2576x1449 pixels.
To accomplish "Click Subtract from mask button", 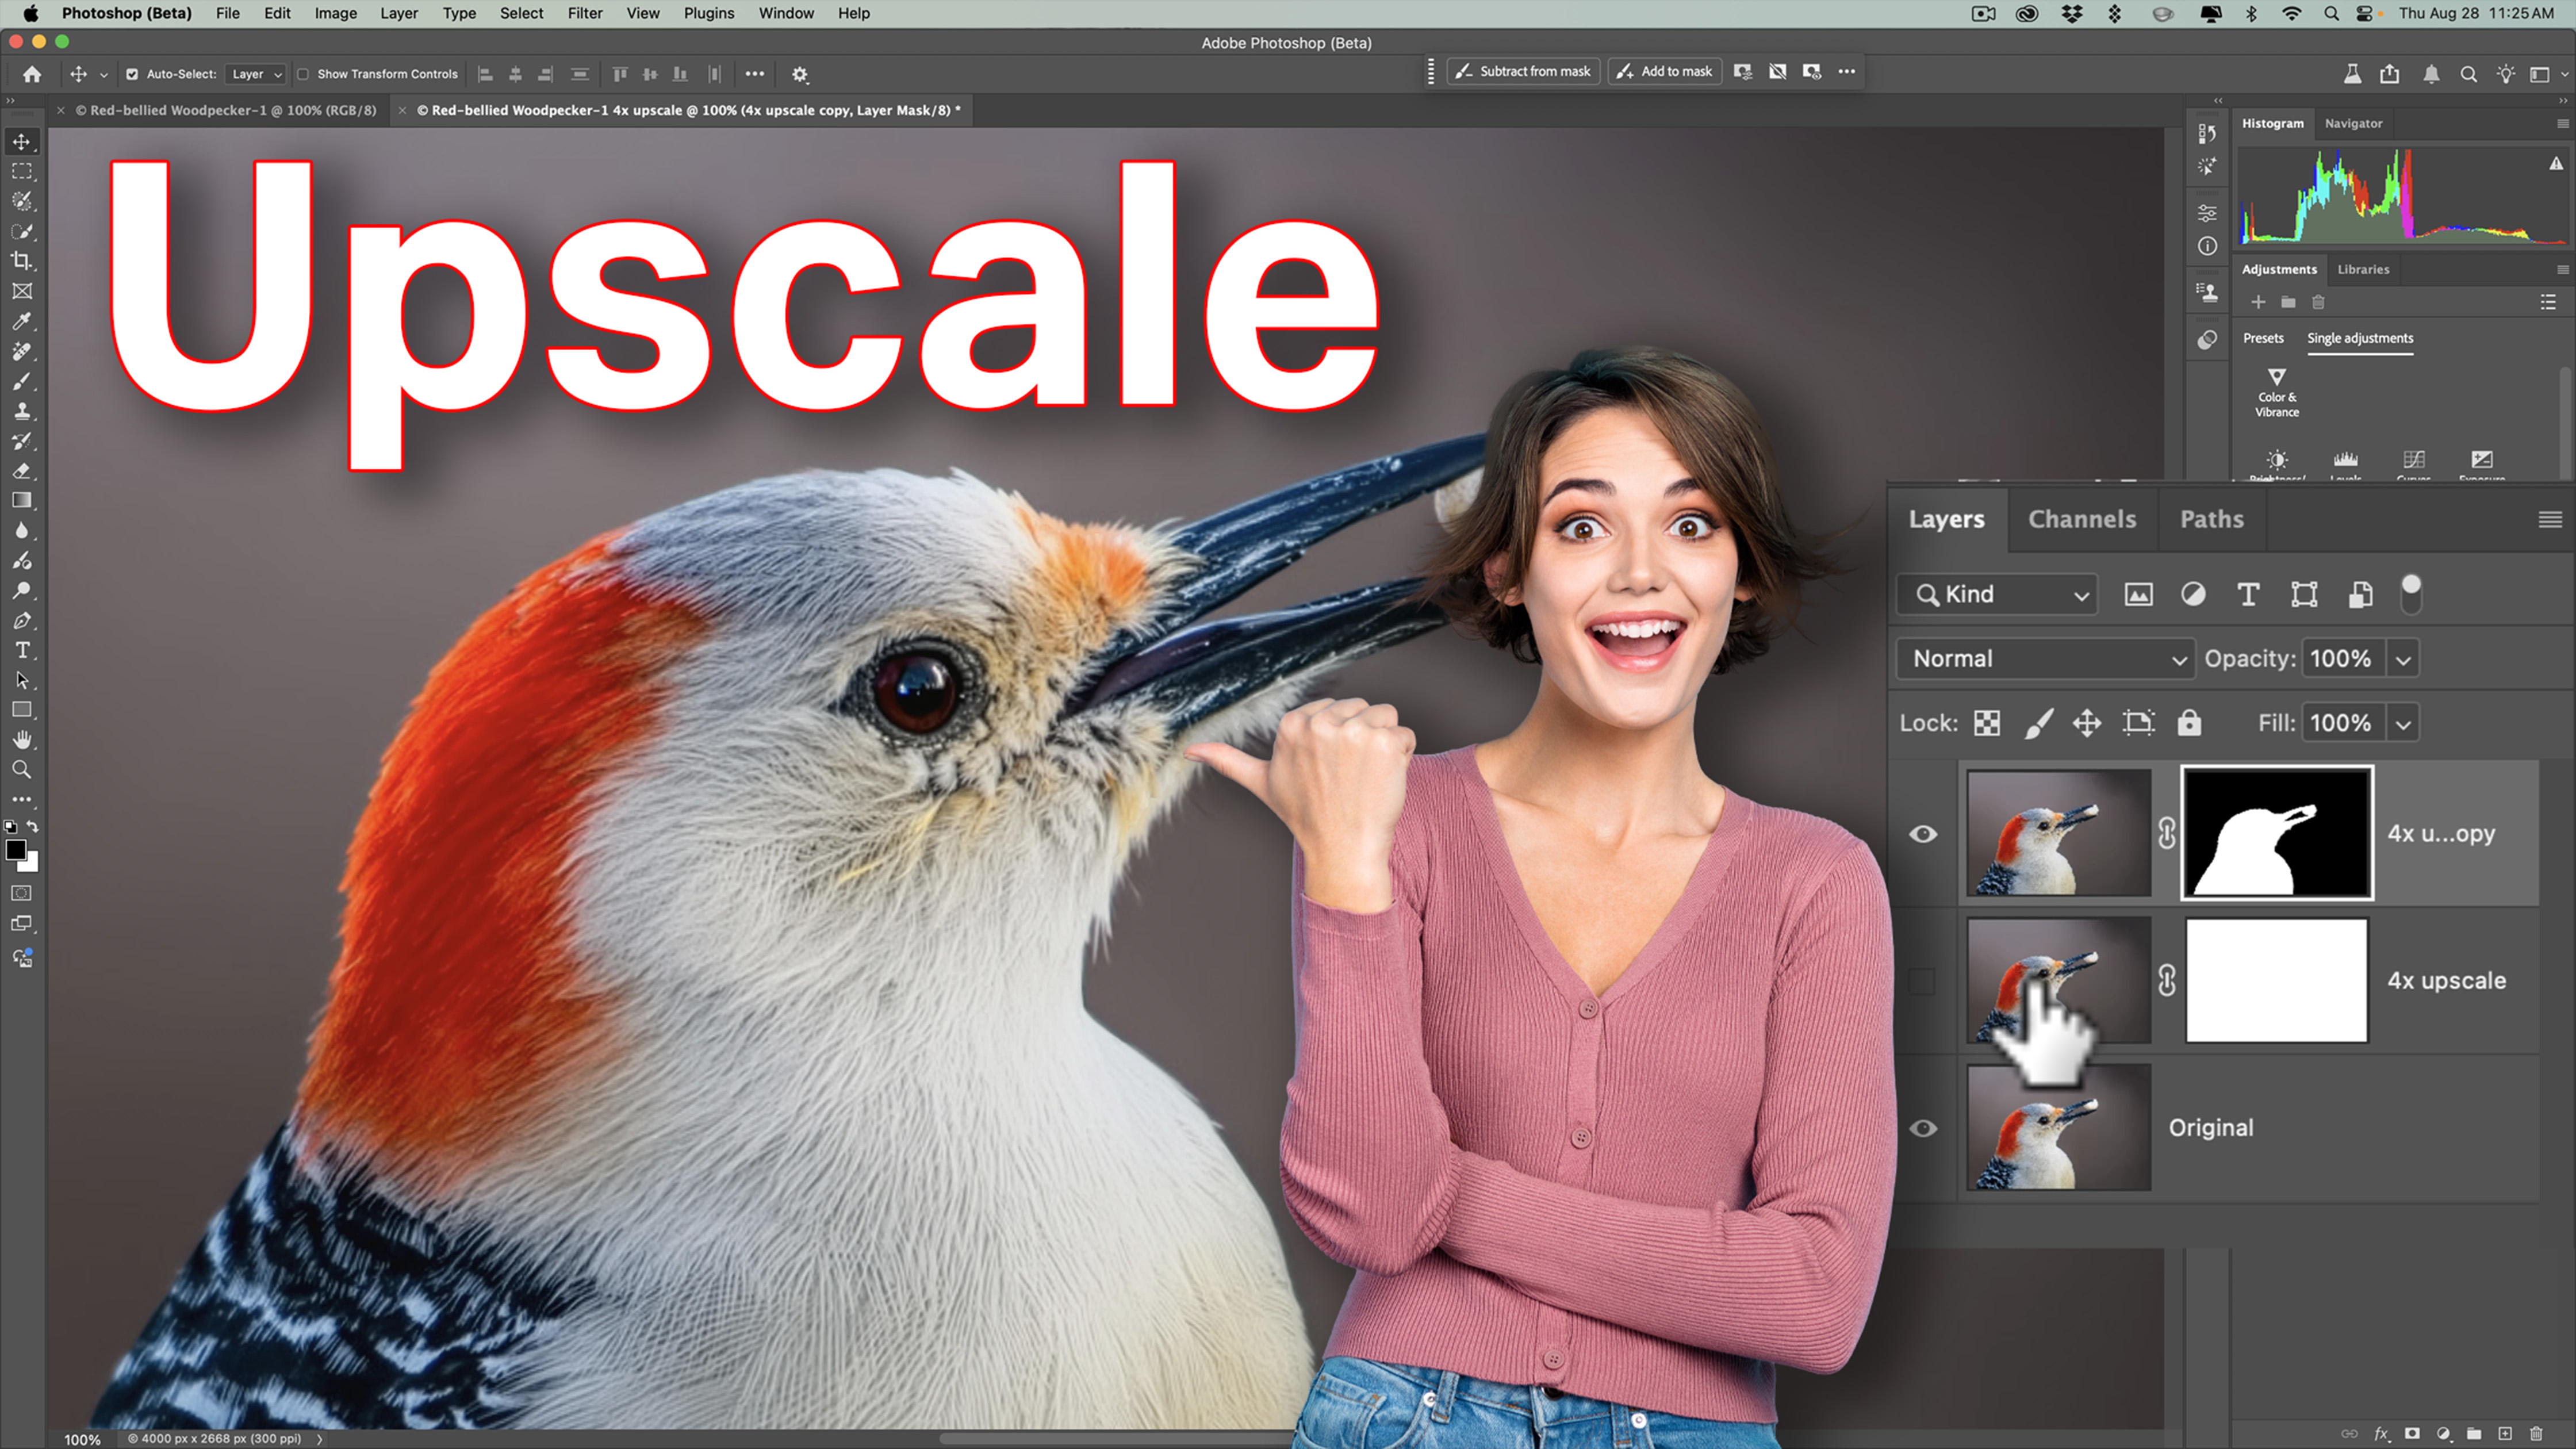I will pyautogui.click(x=1523, y=71).
